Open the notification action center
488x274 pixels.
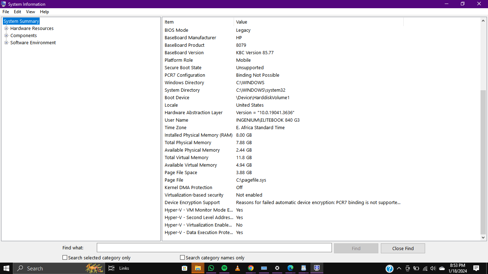pos(476,268)
